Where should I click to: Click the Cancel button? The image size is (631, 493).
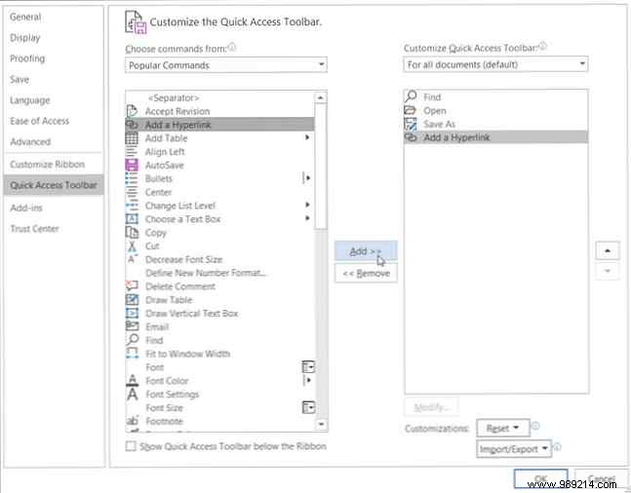pyautogui.click(x=601, y=479)
